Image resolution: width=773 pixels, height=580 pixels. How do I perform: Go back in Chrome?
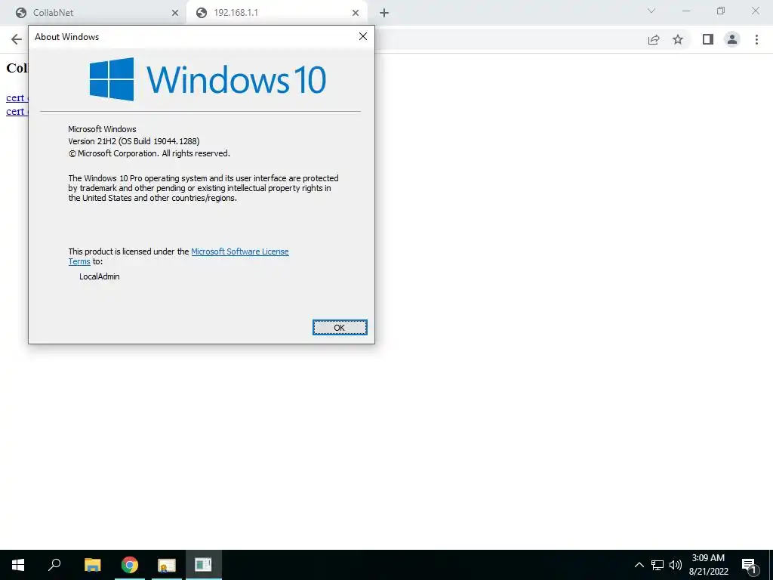17,39
